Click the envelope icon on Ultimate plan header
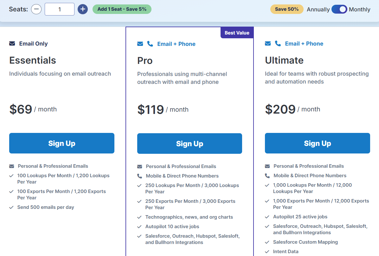 [x=268, y=43]
